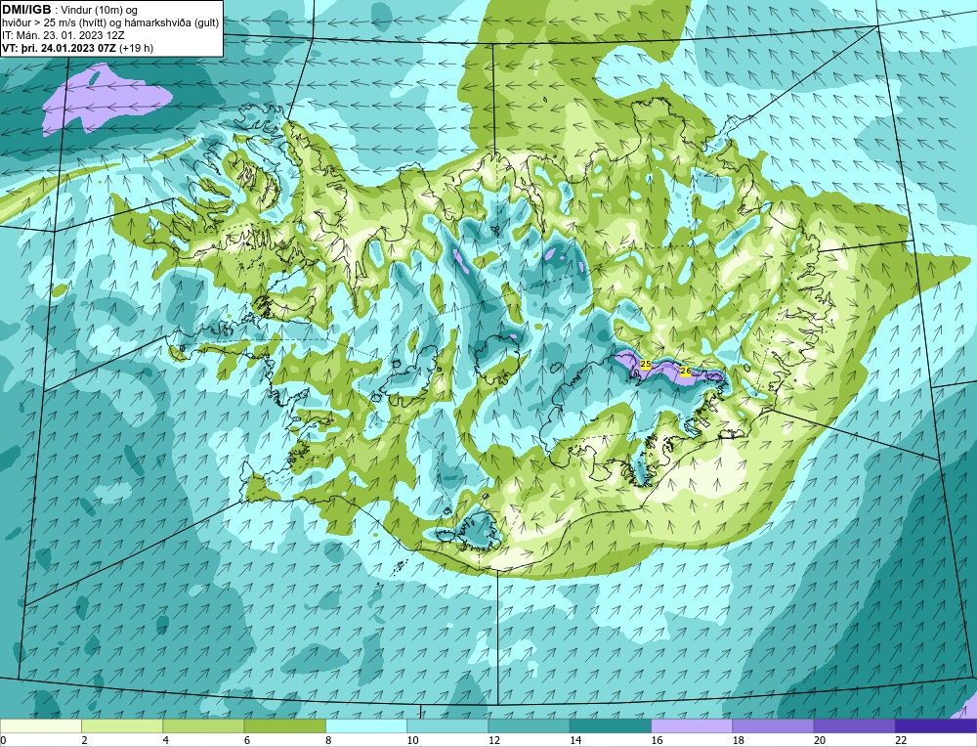Select the darkest legend swatch above 22
This screenshot has height=747, width=977.
(936, 726)
